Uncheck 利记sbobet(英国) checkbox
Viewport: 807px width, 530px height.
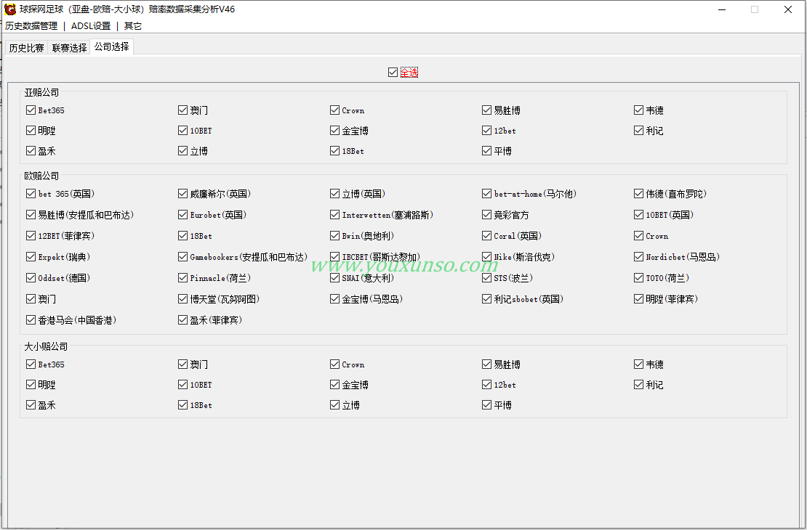487,298
